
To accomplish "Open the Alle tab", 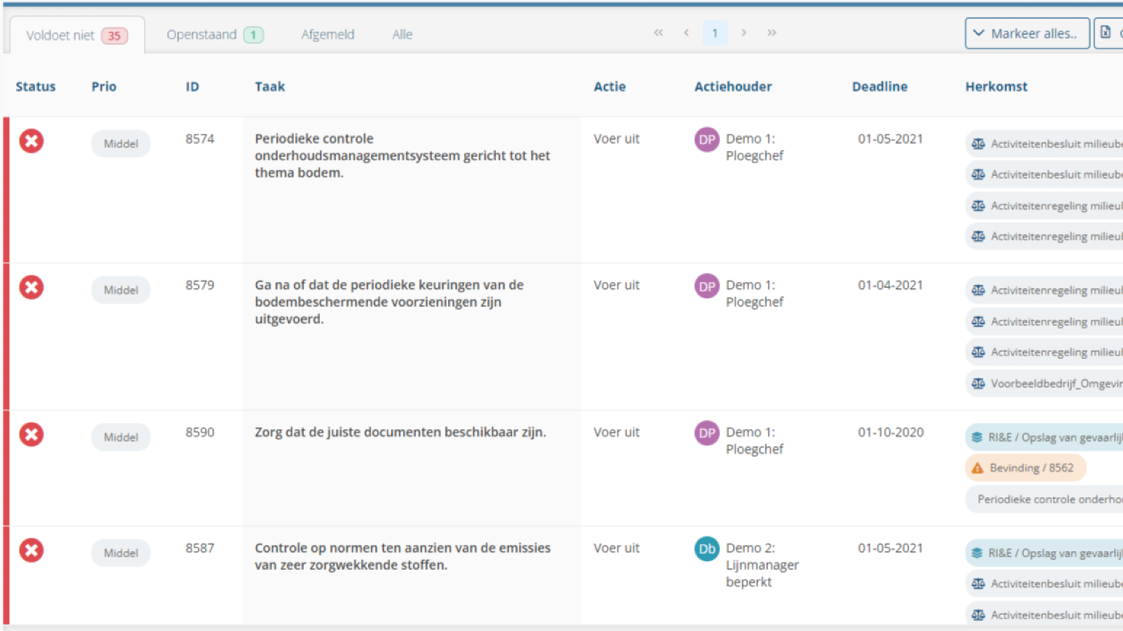I will [402, 34].
